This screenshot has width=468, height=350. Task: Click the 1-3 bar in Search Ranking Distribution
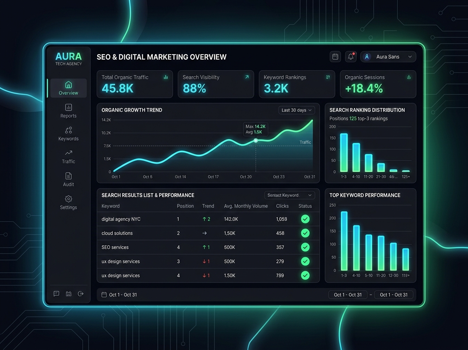pos(344,152)
